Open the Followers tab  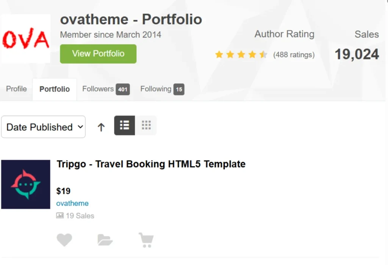click(106, 89)
